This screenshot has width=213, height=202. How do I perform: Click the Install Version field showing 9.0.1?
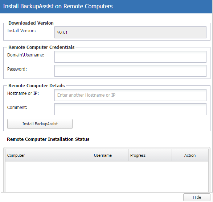(130, 32)
